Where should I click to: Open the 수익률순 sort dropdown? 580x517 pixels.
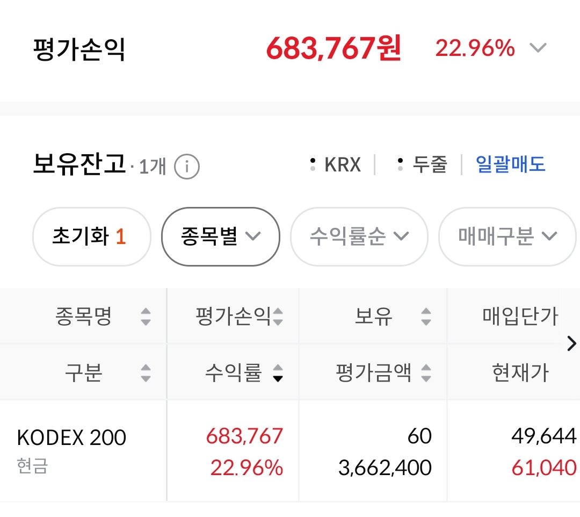pyautogui.click(x=359, y=236)
